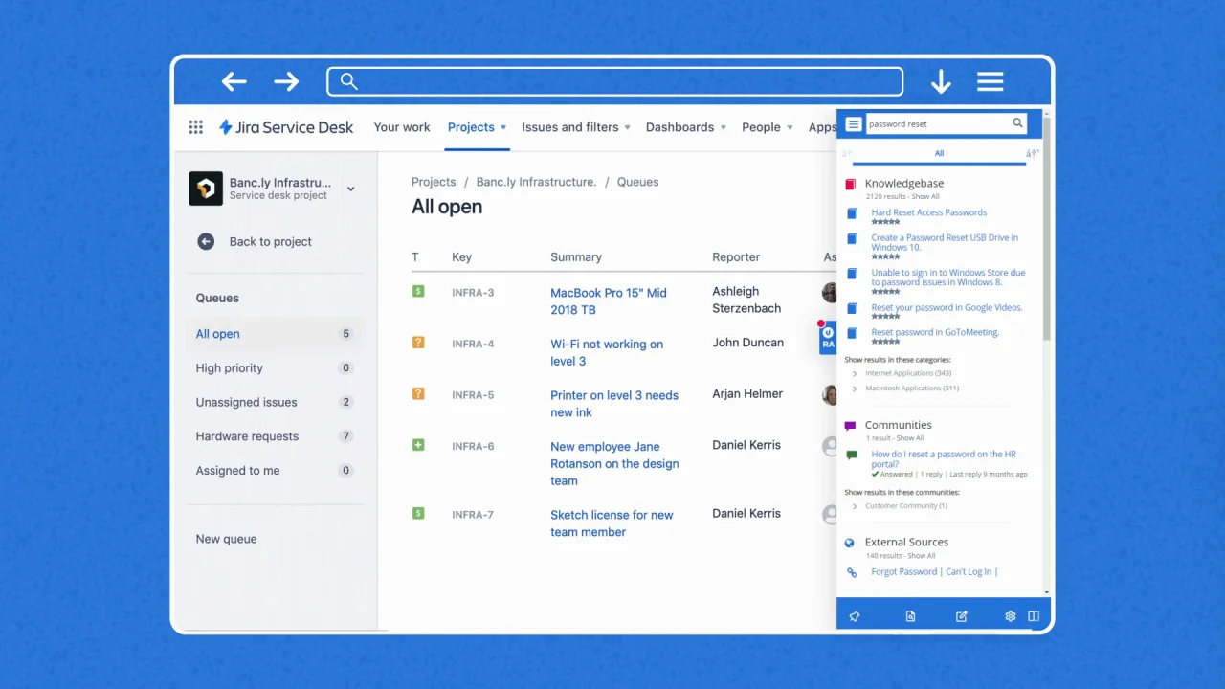The height and width of the screenshot is (689, 1225).
Task: Click the Banc.ly Infrastructure project avatar
Action: [x=206, y=189]
